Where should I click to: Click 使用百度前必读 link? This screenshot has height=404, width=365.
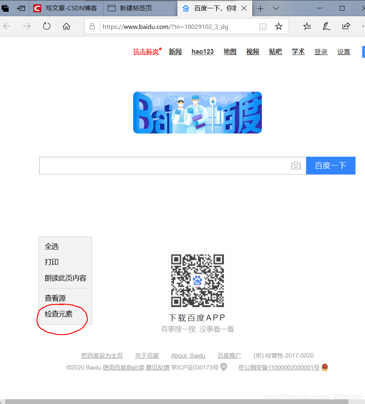point(123,368)
